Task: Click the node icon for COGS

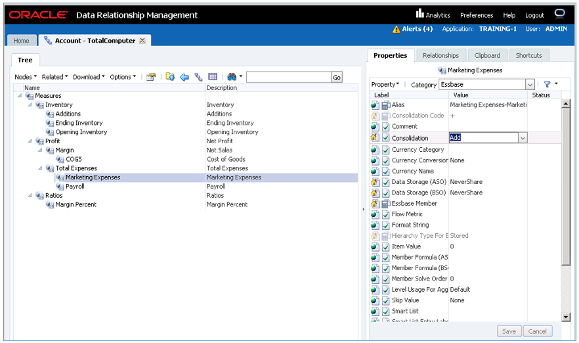Action: click(x=60, y=159)
